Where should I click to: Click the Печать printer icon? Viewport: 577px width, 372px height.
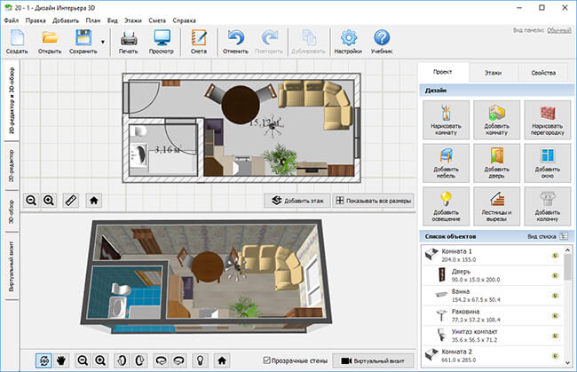pos(129,42)
